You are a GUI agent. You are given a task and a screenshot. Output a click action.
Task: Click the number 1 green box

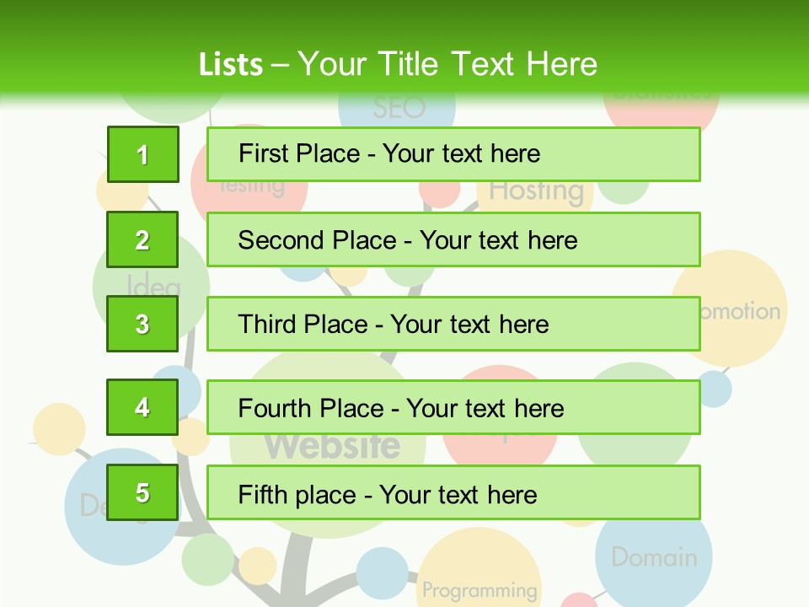point(142,154)
